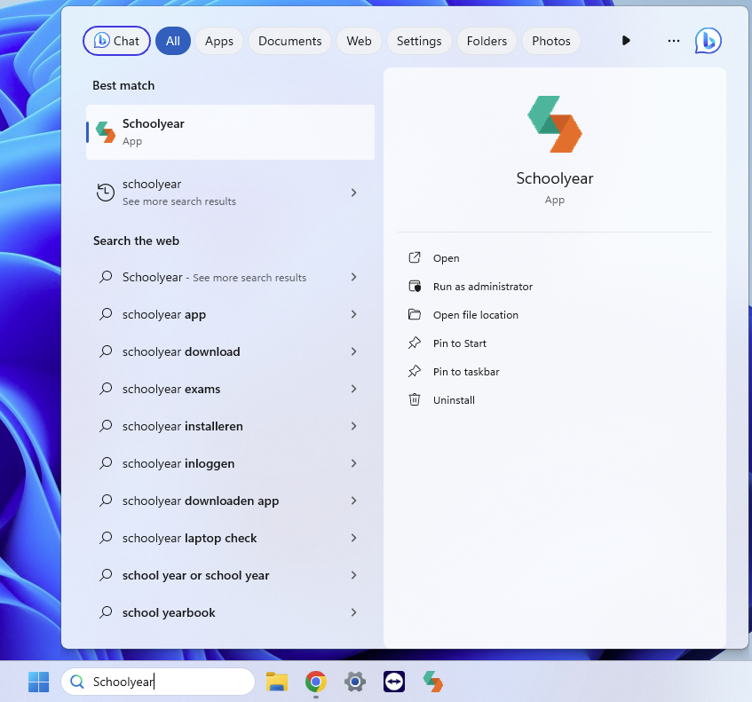Launch File Explorer from the taskbar

pos(277,682)
